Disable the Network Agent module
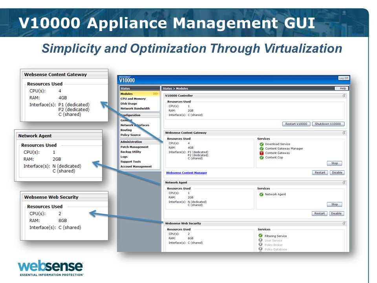 click(x=336, y=213)
